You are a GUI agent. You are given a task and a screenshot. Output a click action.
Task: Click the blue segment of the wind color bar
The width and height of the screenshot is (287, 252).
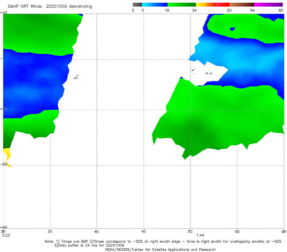(155, 5)
